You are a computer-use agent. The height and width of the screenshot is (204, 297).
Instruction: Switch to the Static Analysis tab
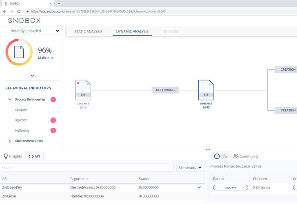(88, 32)
